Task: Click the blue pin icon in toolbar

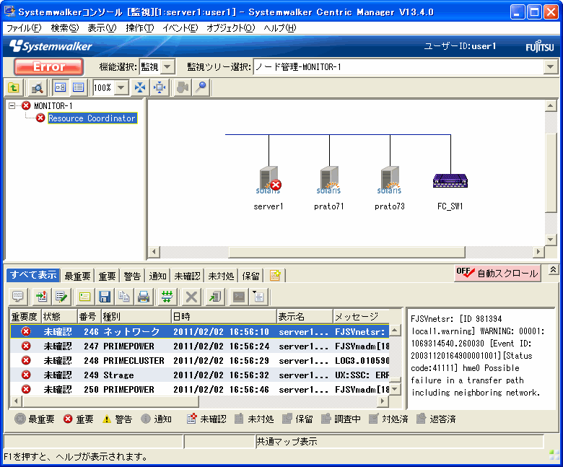Action: (201, 87)
